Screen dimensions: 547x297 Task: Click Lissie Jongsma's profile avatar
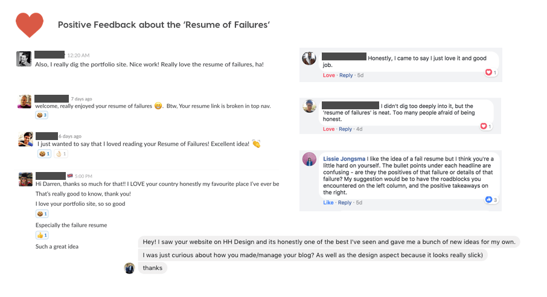(309, 159)
